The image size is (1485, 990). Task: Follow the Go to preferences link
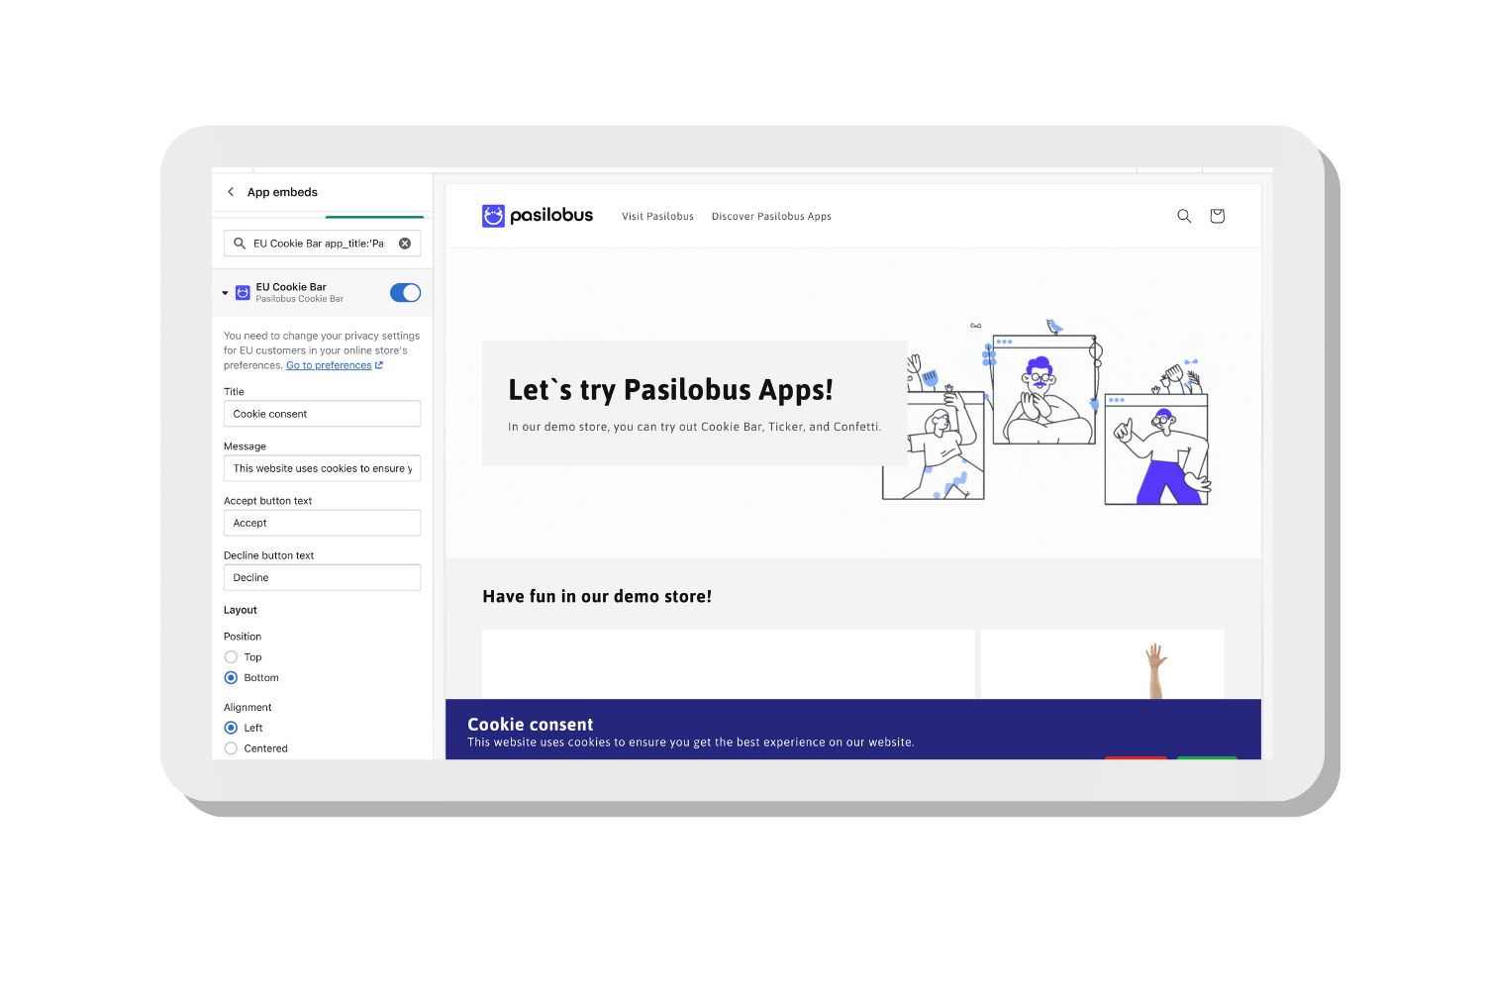329,365
